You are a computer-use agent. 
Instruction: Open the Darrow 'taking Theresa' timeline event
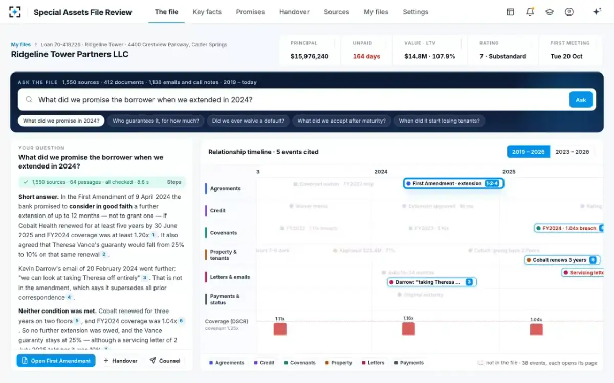432,282
